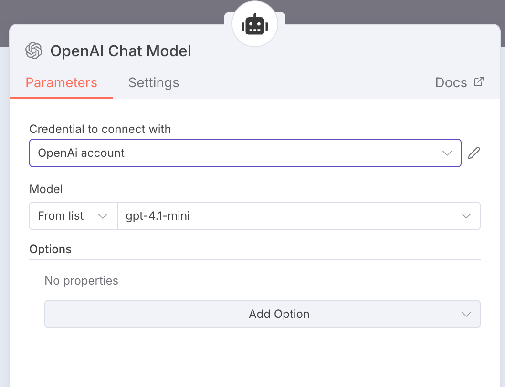Click the chevron in the credential field
505x387 pixels.
(x=447, y=153)
